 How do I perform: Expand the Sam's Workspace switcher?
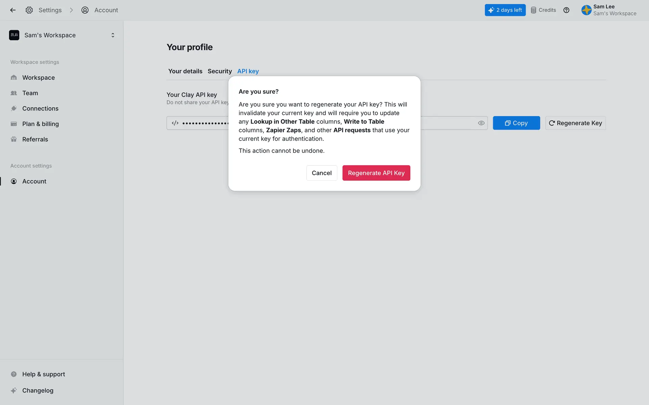113,35
